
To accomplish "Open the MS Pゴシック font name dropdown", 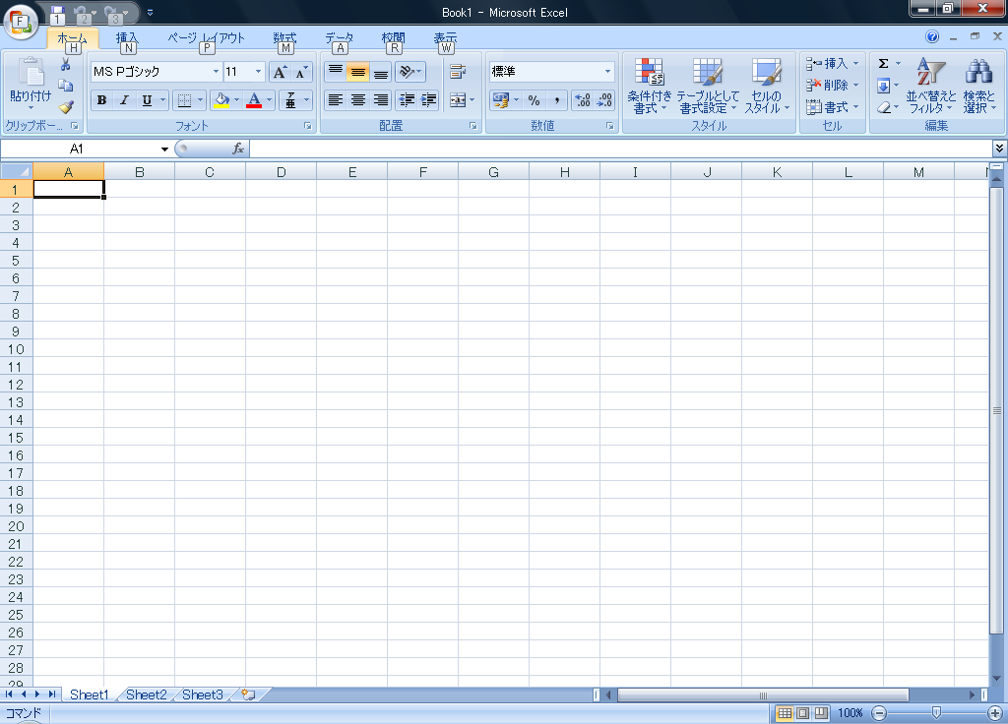I will [216, 72].
